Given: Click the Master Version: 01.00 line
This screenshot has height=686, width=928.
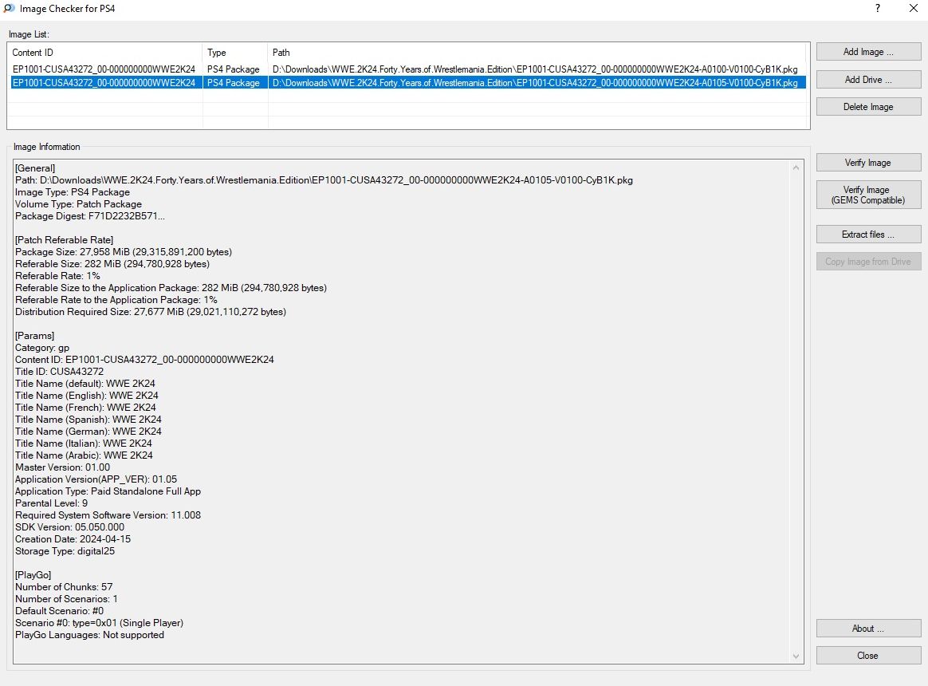Looking at the screenshot, I should pyautogui.click(x=62, y=467).
